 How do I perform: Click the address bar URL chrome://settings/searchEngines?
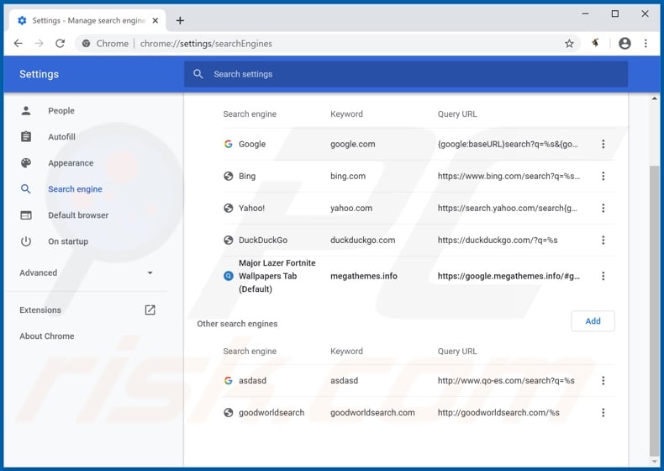coord(206,43)
